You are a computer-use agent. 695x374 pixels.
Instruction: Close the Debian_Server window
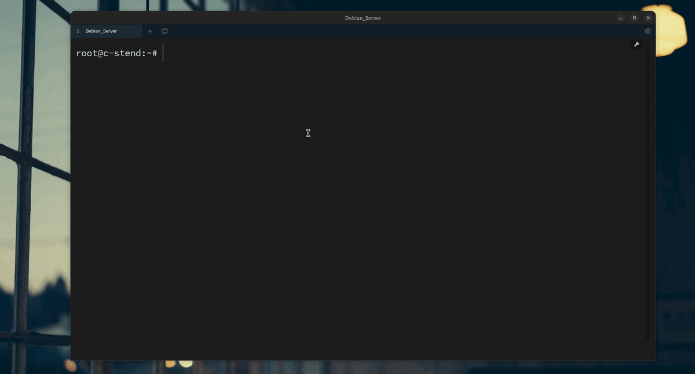[x=648, y=18]
